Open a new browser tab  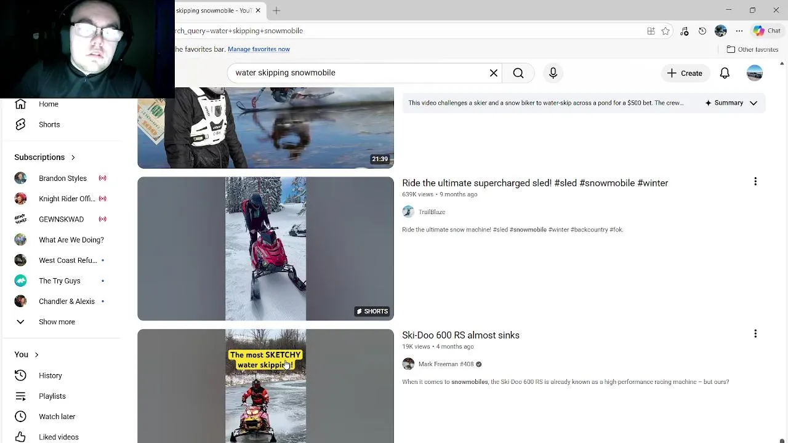click(276, 10)
